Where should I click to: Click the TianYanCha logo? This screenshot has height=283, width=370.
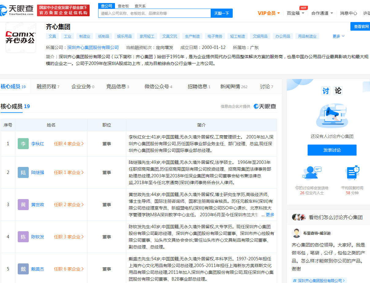click(x=17, y=10)
